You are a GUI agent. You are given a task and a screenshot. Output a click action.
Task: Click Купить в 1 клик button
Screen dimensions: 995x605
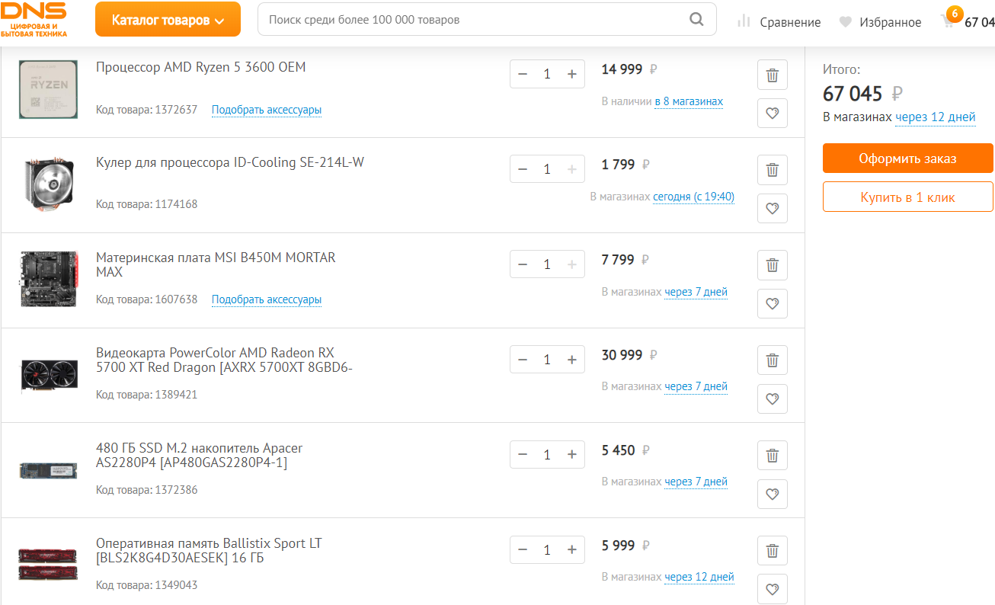click(908, 197)
